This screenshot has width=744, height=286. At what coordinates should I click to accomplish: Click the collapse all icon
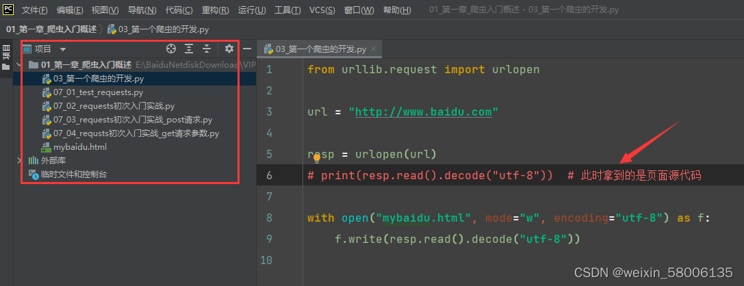click(x=207, y=49)
